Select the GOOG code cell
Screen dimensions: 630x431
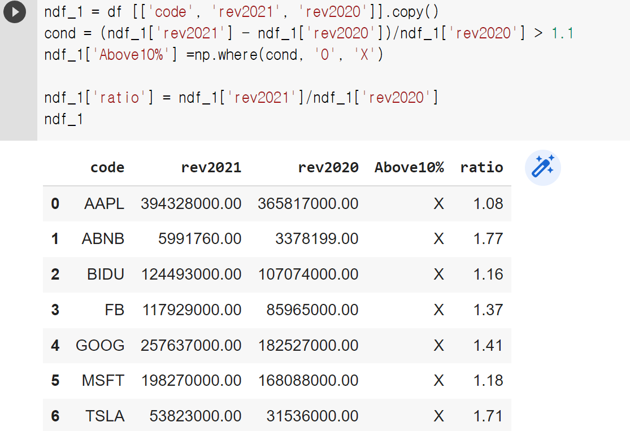[x=100, y=346]
